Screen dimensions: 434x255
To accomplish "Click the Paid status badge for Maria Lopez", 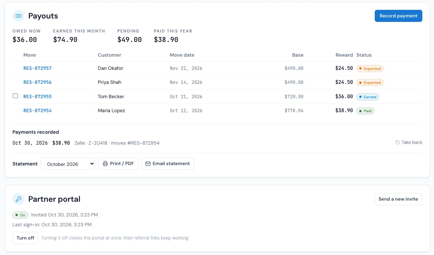I will (365, 111).
